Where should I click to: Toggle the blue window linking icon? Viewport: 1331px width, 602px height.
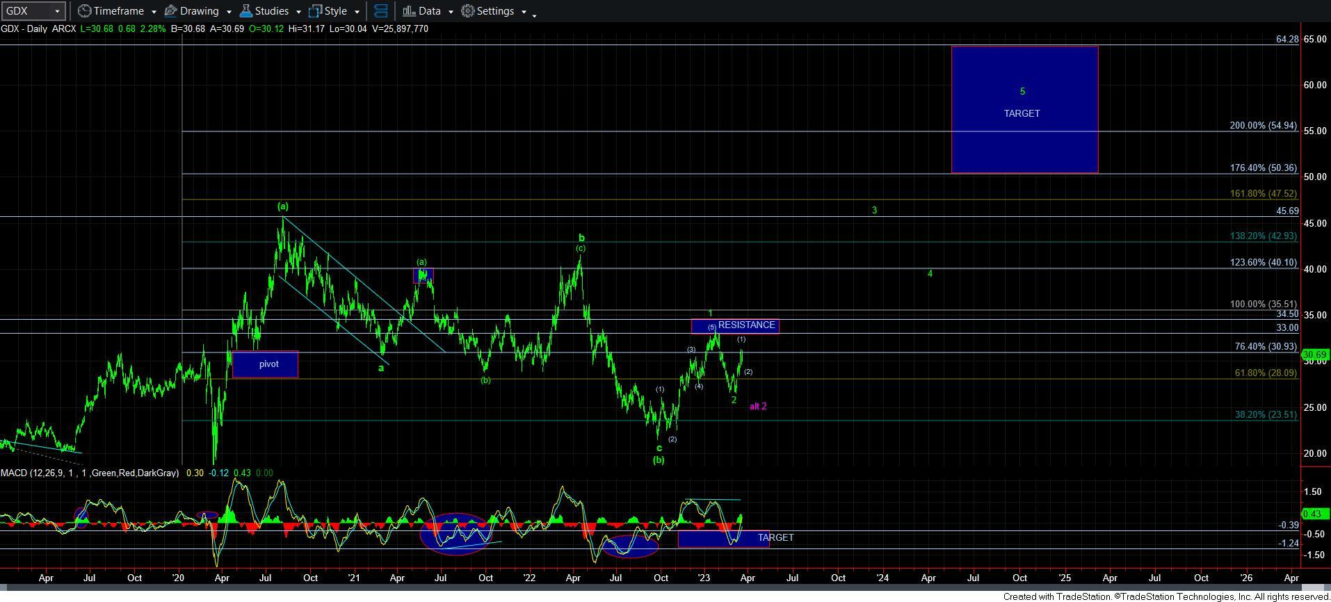point(380,11)
